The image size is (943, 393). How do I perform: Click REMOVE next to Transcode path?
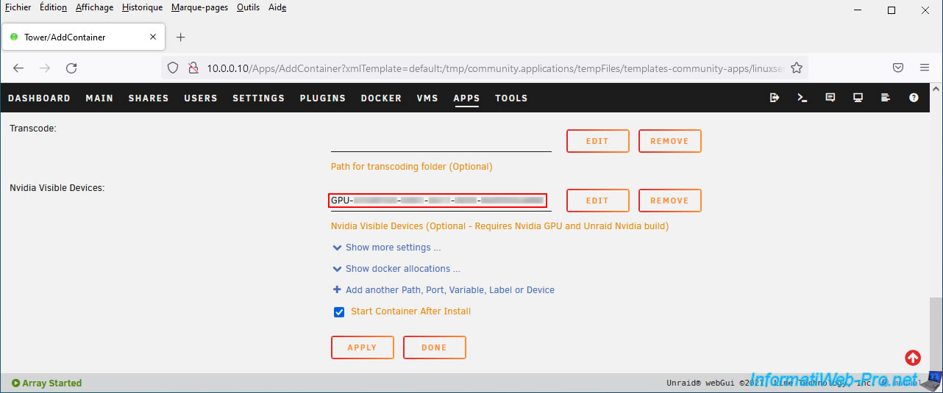pyautogui.click(x=669, y=141)
